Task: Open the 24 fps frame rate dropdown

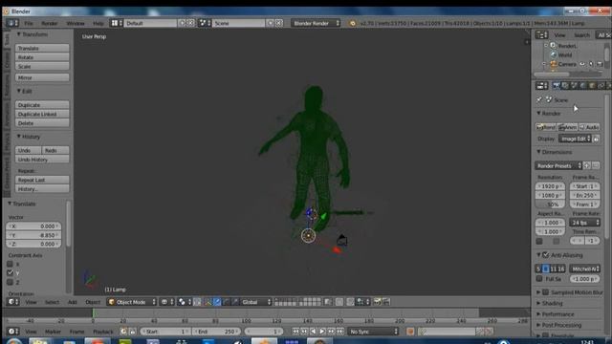Action: [584, 223]
